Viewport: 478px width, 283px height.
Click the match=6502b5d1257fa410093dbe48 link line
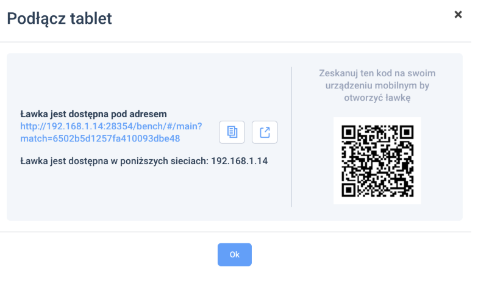[x=100, y=138]
